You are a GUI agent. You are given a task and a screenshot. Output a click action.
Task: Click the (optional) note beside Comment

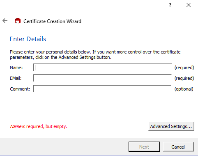pyautogui.click(x=184, y=89)
